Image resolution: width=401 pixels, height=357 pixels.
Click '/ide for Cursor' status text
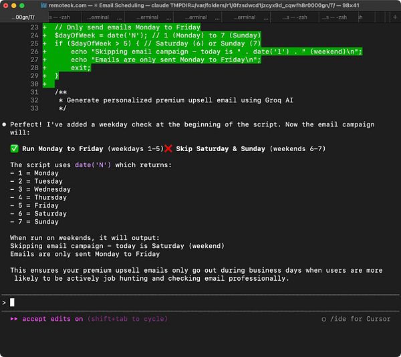point(360,319)
